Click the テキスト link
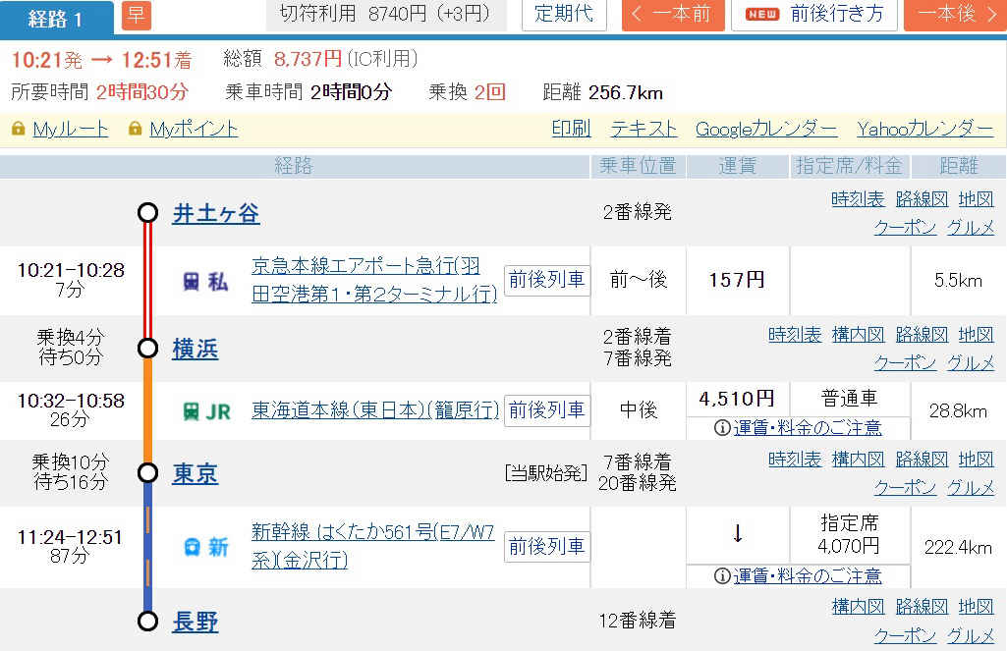Image resolution: width=1007 pixels, height=651 pixels. point(643,129)
